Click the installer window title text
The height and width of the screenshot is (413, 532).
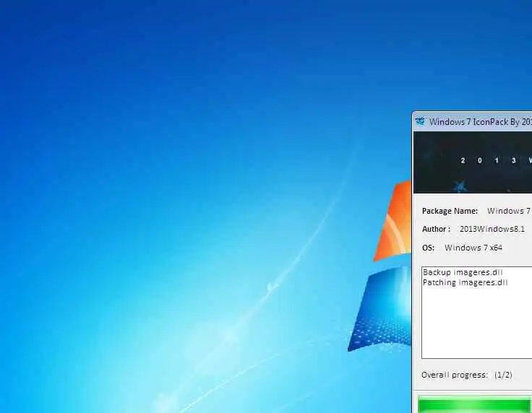point(481,122)
